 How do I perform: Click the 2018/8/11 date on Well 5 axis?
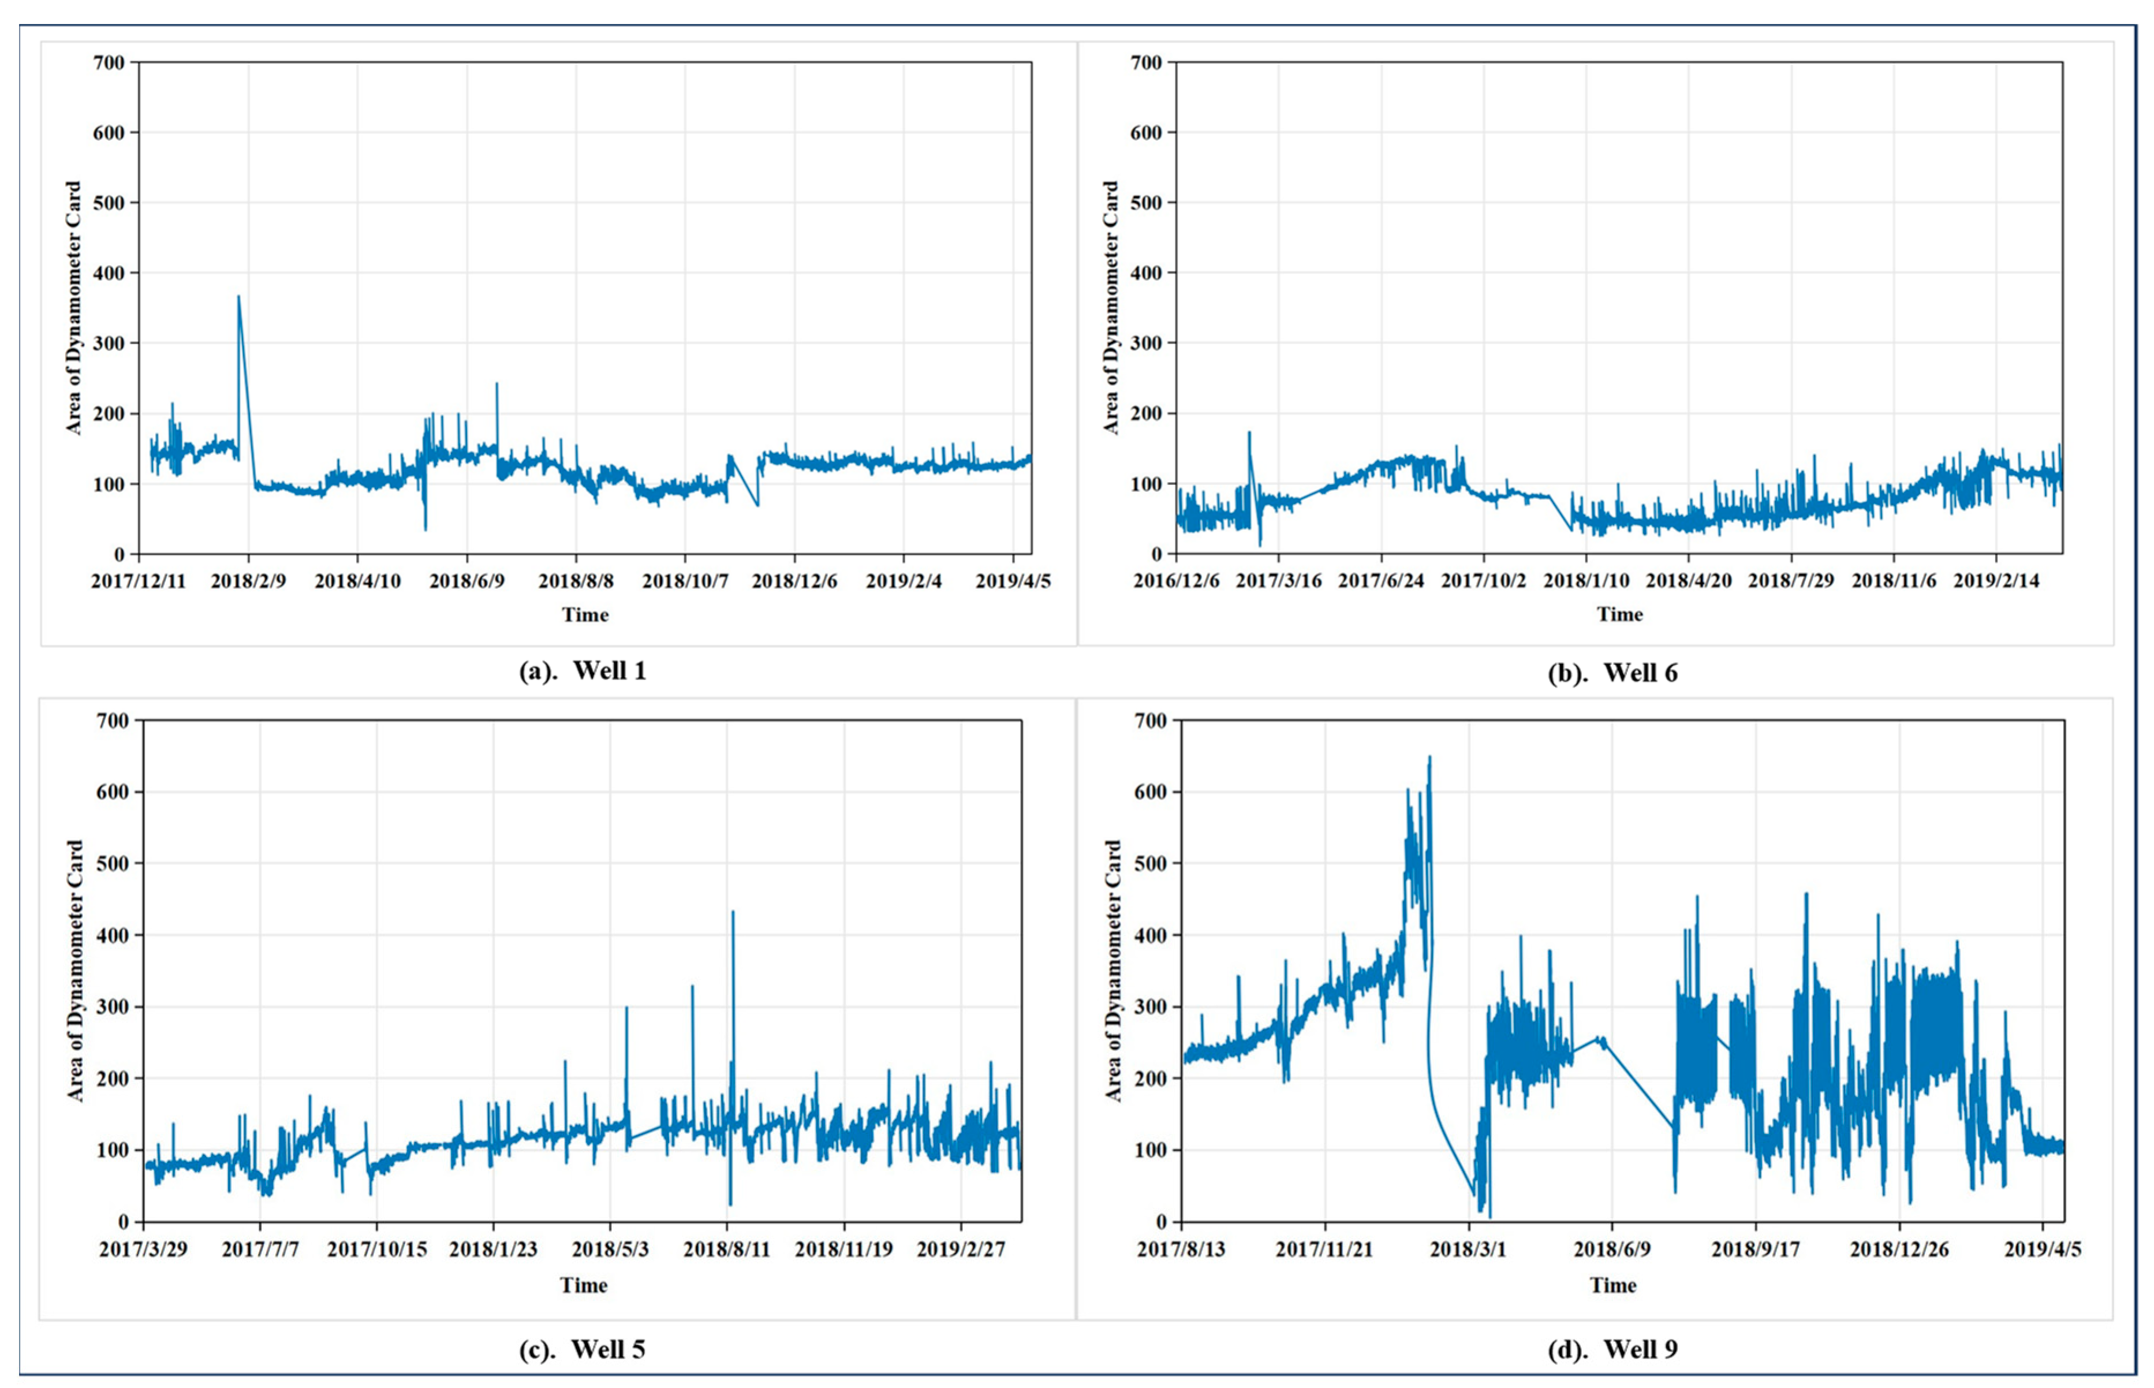pyautogui.click(x=727, y=1250)
